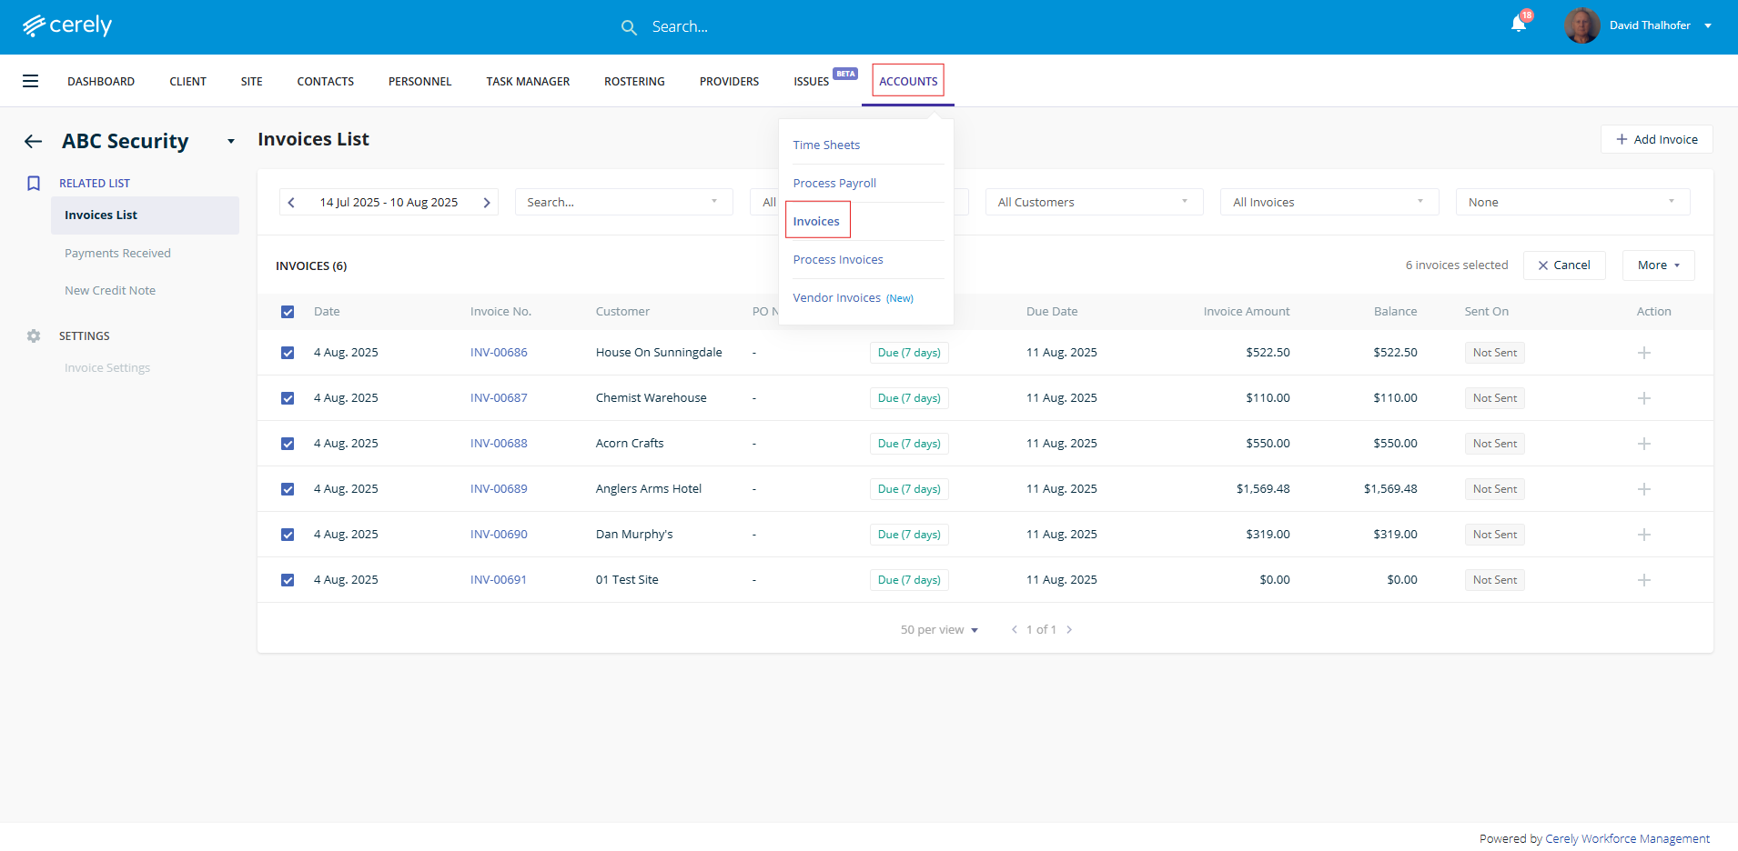The width and height of the screenshot is (1738, 851).
Task: Click the back arrow beside ABC Security
Action: pyautogui.click(x=34, y=141)
